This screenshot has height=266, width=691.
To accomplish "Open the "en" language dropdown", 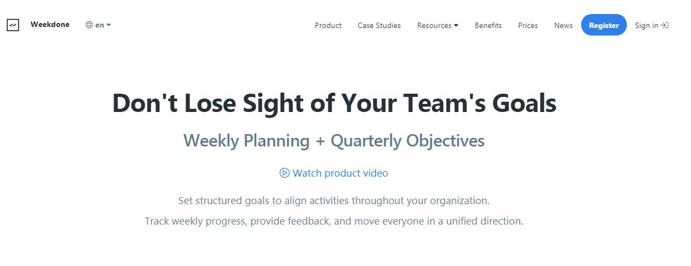I will 100,25.
